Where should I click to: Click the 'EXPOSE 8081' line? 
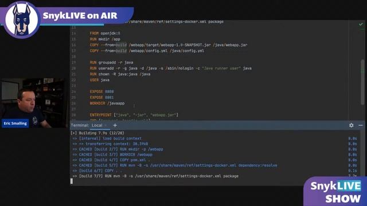101,97
